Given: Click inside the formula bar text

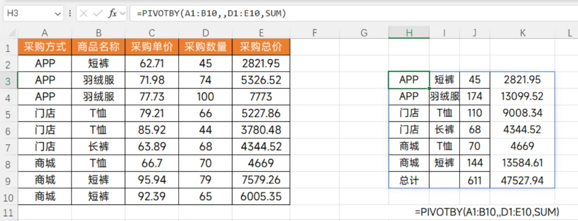Looking at the screenshot, I should (211, 13).
